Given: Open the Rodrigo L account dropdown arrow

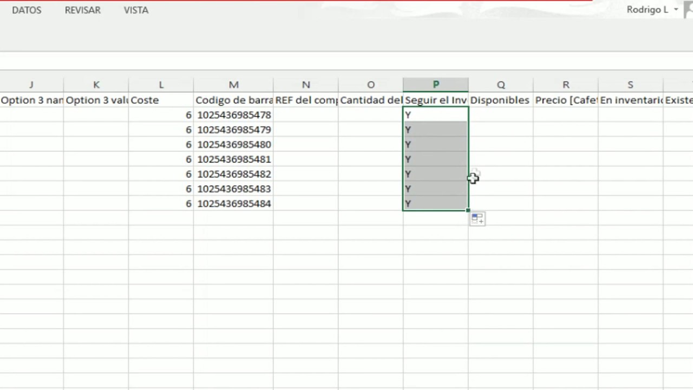Looking at the screenshot, I should pyautogui.click(x=676, y=10).
